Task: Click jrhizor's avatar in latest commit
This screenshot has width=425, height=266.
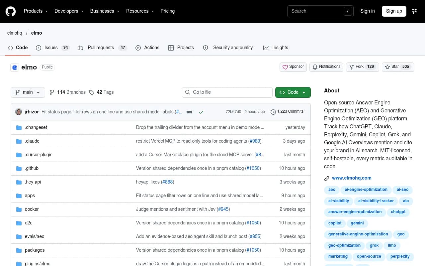Action: [19, 112]
